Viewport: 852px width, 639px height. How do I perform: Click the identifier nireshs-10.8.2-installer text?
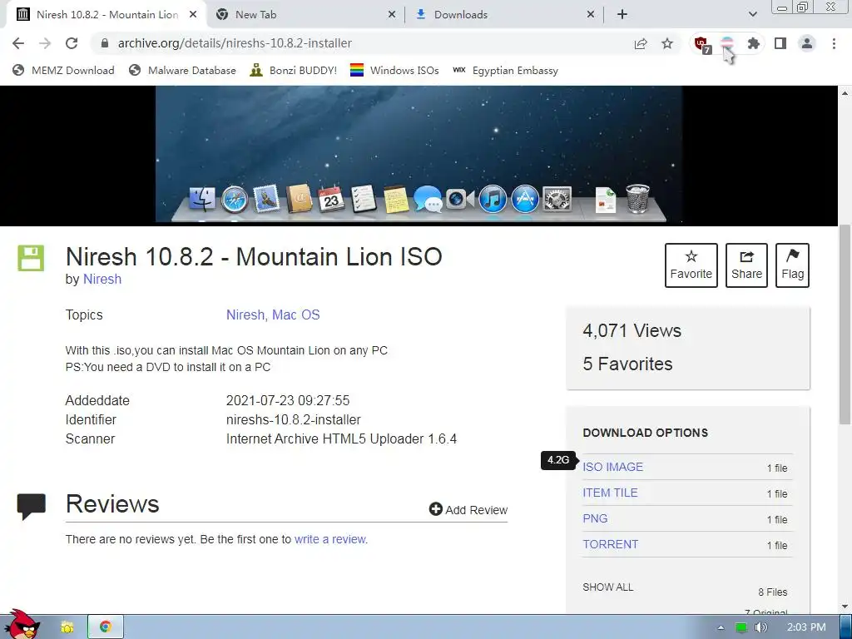[x=294, y=419]
